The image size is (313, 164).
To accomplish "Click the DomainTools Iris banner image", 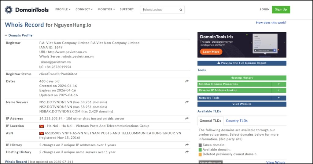I will (242, 45).
